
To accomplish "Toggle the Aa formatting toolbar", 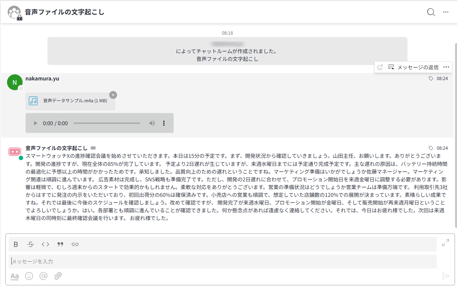I will coord(14,276).
